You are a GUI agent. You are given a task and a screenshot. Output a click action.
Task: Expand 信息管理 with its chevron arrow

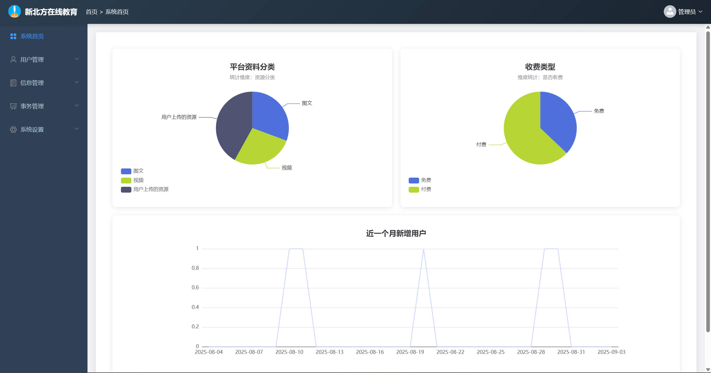tap(77, 82)
